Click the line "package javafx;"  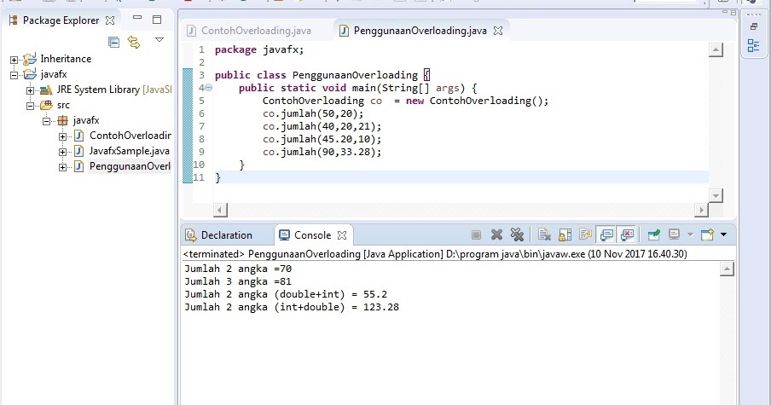point(259,49)
